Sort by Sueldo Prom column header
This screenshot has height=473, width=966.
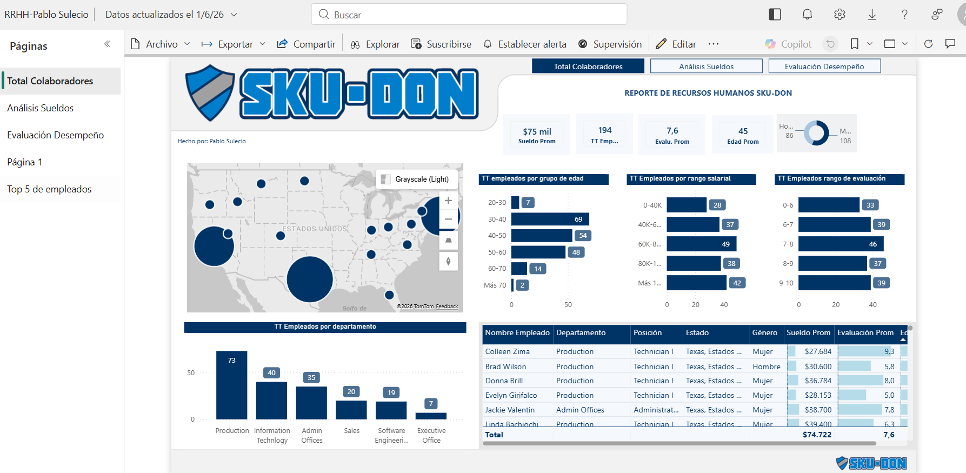(808, 333)
